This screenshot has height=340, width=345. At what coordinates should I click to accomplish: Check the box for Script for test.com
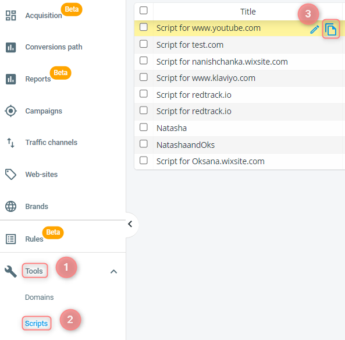point(144,44)
